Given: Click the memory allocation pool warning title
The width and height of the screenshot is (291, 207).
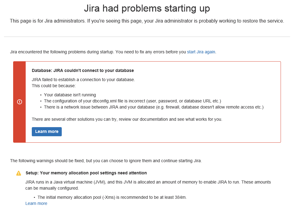Looking at the screenshot, I should point(86,173).
